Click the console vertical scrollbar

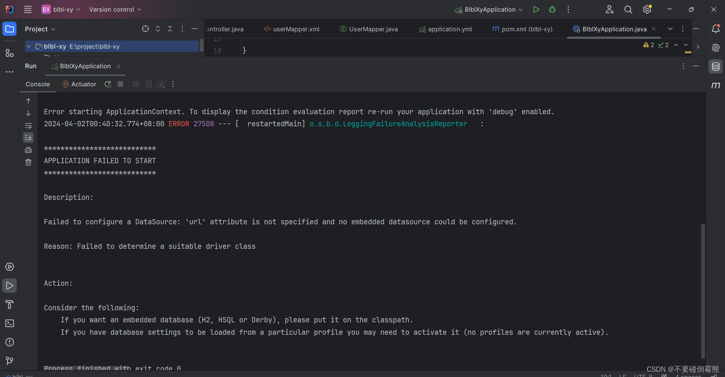coord(703,291)
